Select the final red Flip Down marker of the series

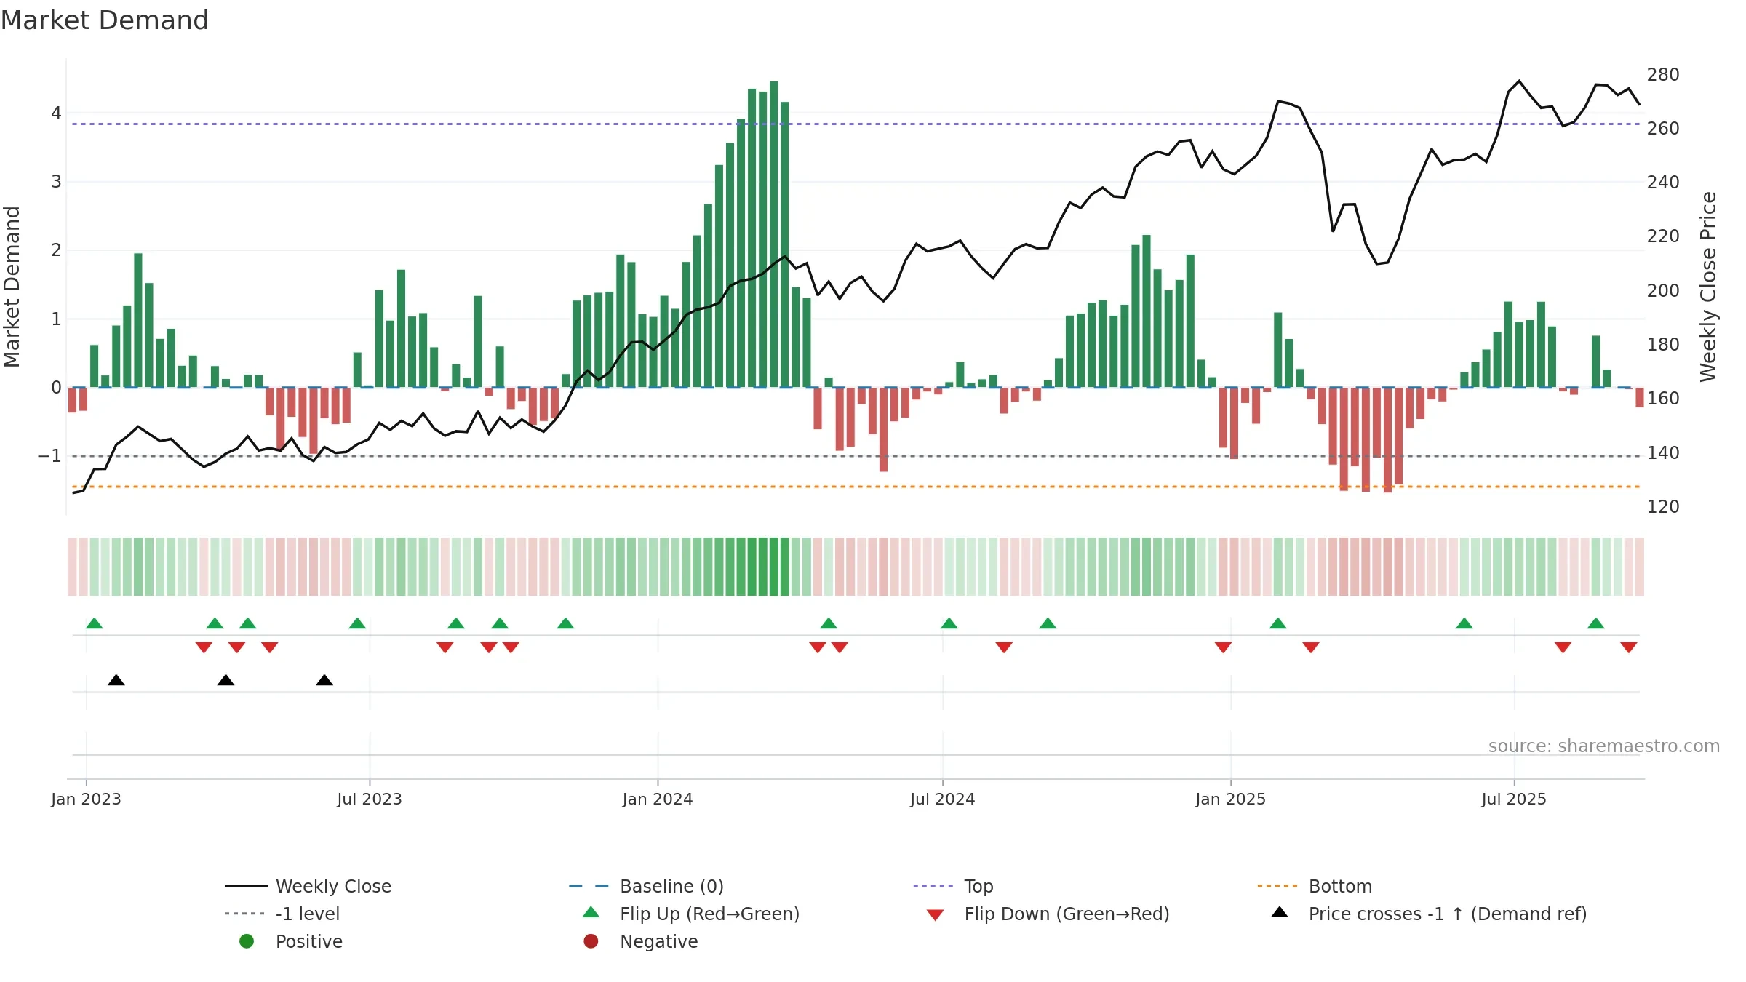(x=1629, y=647)
